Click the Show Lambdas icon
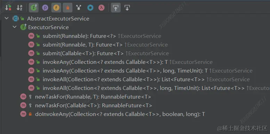The height and width of the screenshot is (134, 270). pyautogui.click(x=101, y=8)
